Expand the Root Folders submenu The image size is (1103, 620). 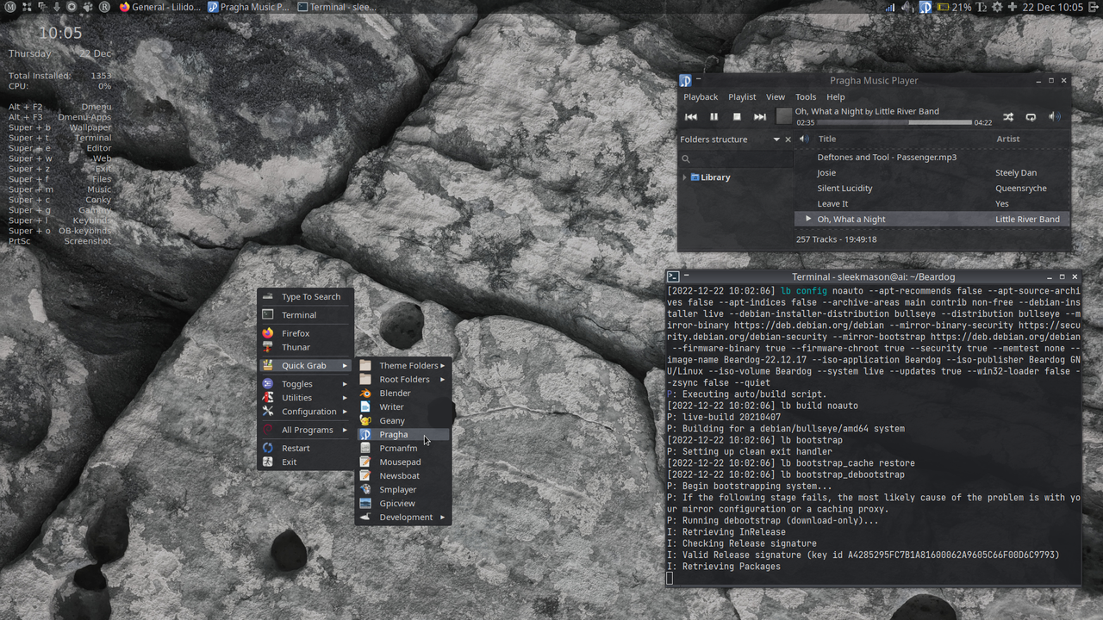point(403,380)
